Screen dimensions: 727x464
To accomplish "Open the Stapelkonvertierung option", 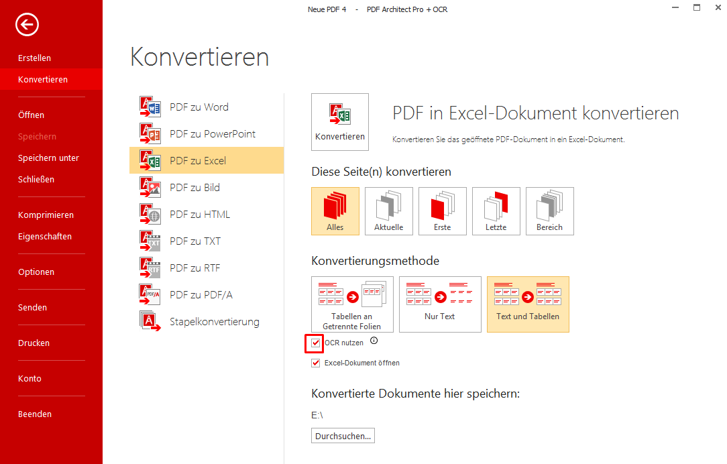I will 207,322.
